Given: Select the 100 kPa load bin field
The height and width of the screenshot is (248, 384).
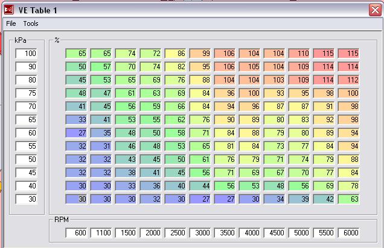Looking at the screenshot, I should [x=27, y=54].
